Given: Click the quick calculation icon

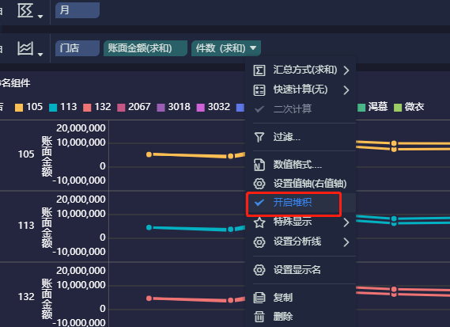Looking at the screenshot, I should click(259, 90).
